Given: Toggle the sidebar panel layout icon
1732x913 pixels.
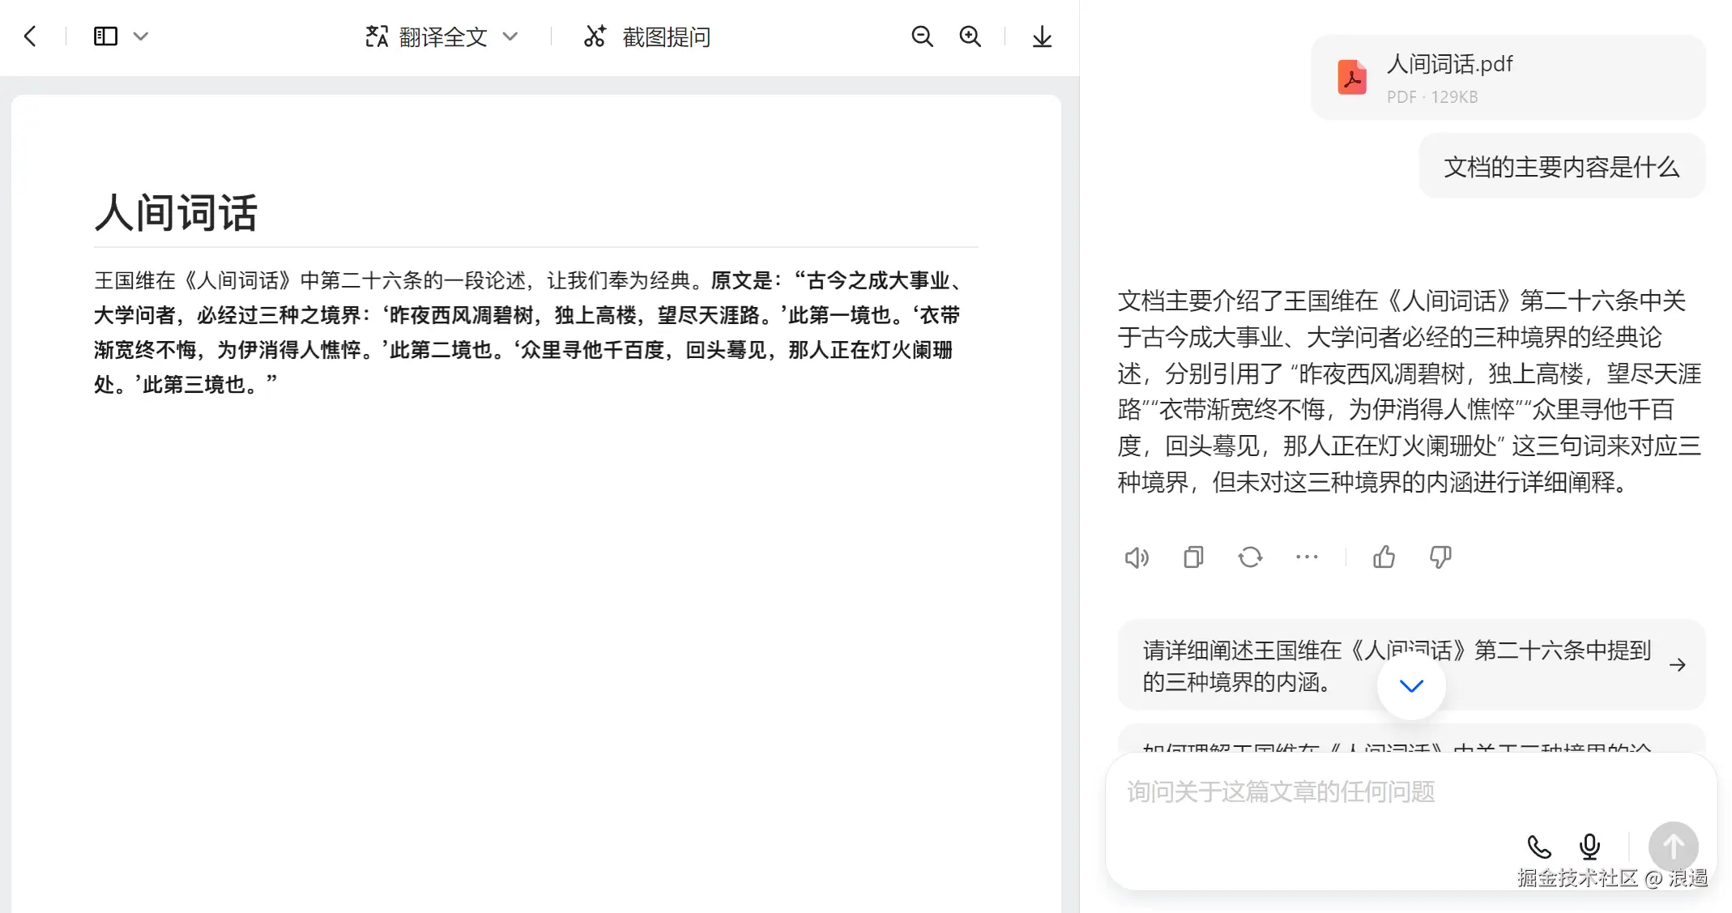Looking at the screenshot, I should tap(105, 36).
